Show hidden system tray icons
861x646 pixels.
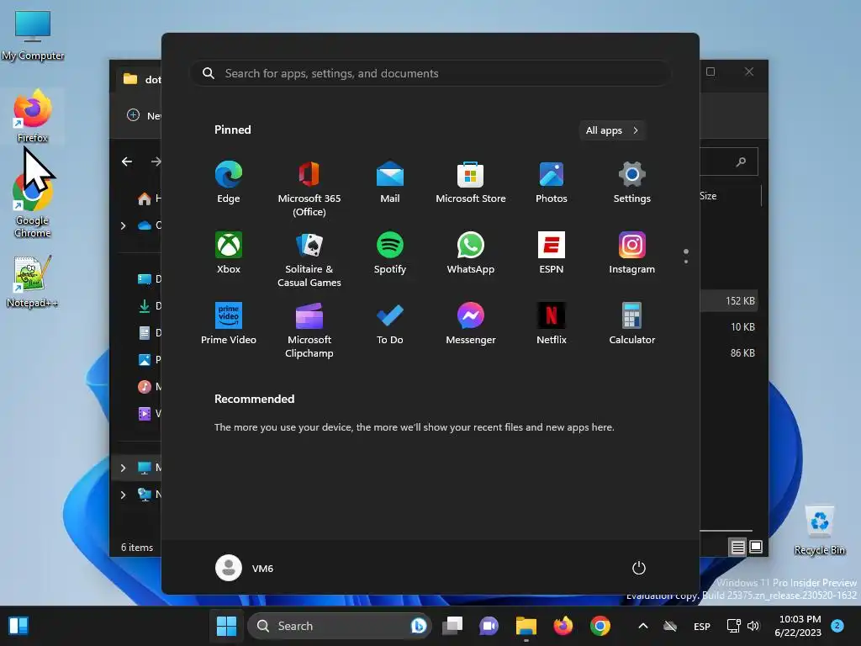pyautogui.click(x=643, y=626)
